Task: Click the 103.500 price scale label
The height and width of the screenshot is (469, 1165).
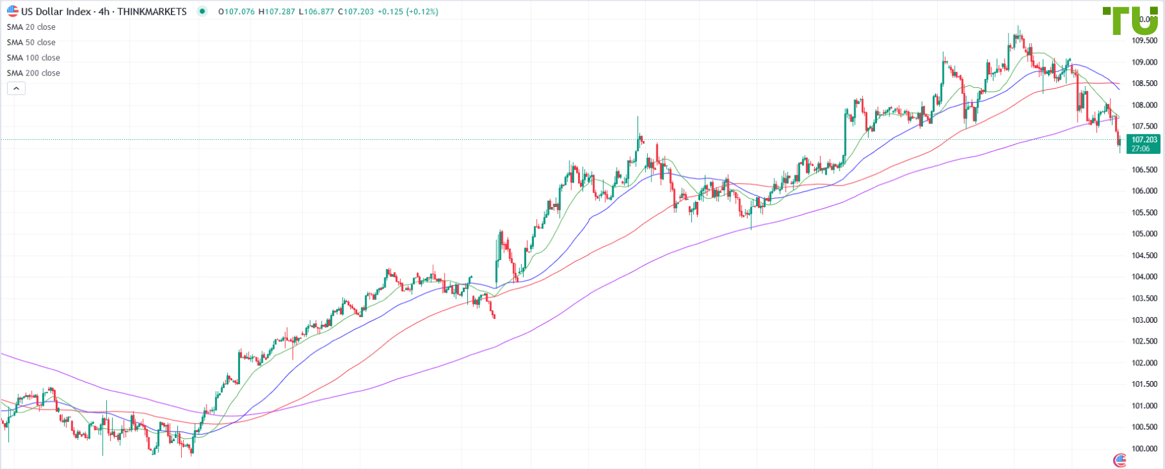Action: click(1144, 299)
